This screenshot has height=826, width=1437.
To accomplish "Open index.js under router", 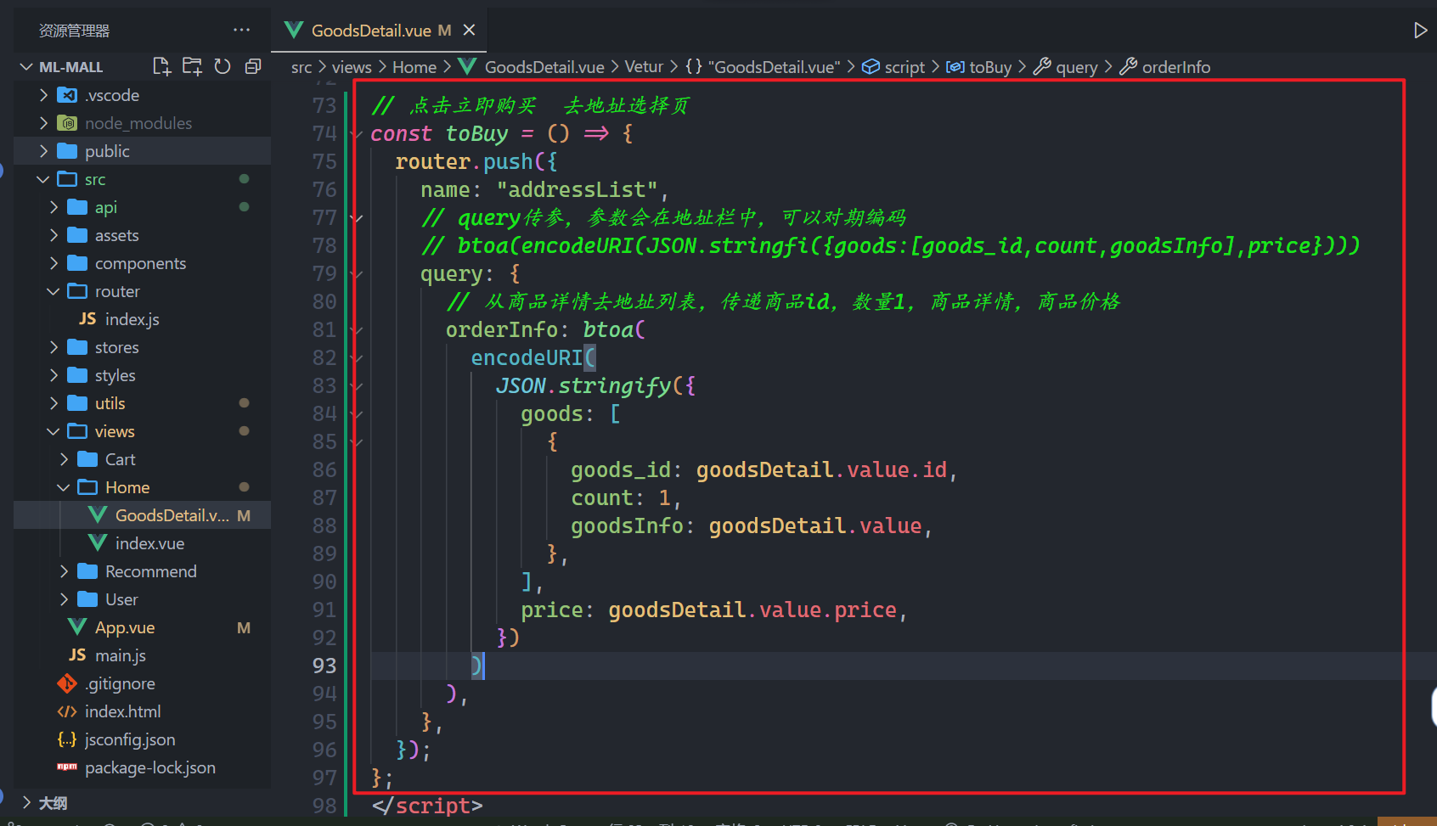I will [132, 319].
